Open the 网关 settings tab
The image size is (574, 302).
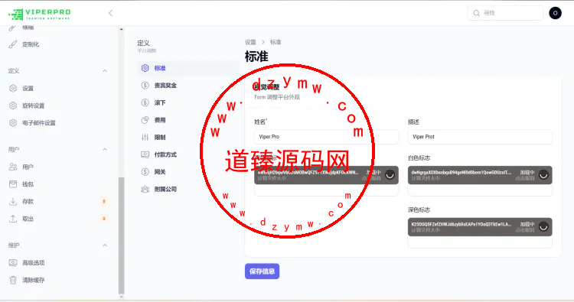(x=188, y=172)
